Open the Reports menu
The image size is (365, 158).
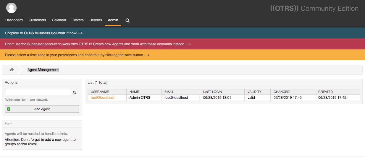(x=96, y=20)
